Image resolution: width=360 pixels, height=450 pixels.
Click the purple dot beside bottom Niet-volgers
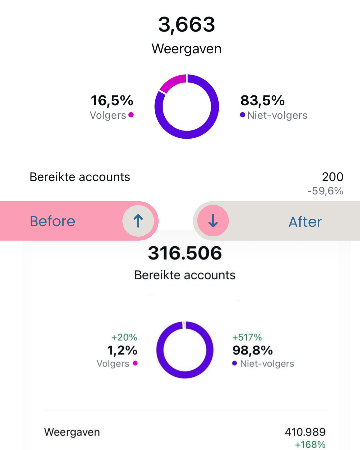235,363
